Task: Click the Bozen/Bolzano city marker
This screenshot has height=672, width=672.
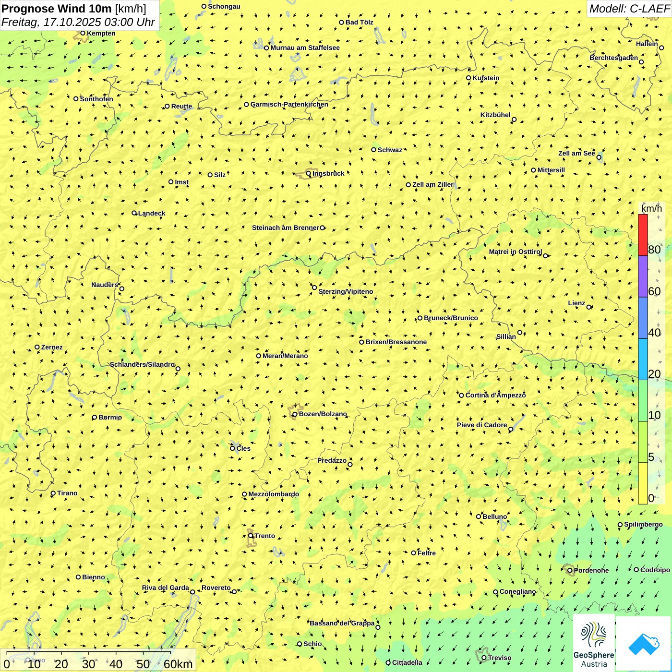Action: [295, 414]
